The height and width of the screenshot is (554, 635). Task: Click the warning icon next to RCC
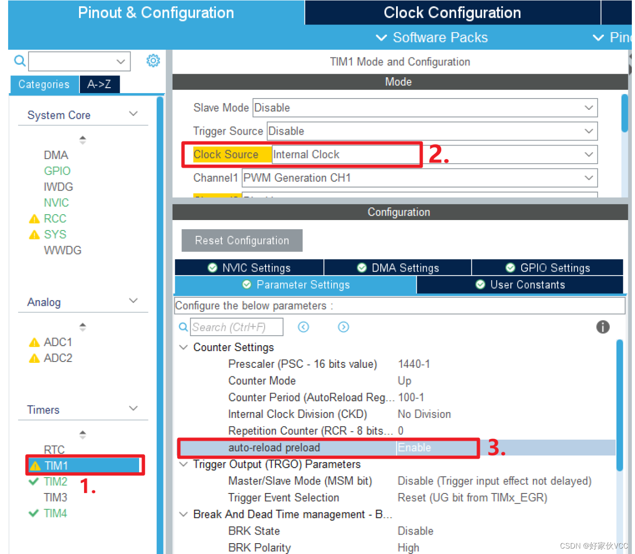(34, 219)
